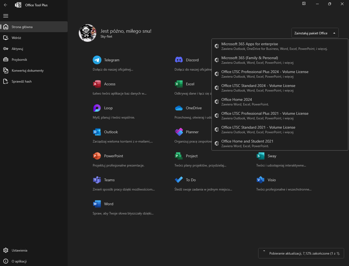
Task: Select Office LTSC Standard 2021 option
Action: [280, 129]
